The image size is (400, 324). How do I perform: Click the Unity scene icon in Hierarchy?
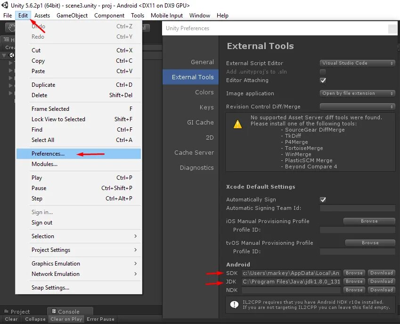point(12,55)
